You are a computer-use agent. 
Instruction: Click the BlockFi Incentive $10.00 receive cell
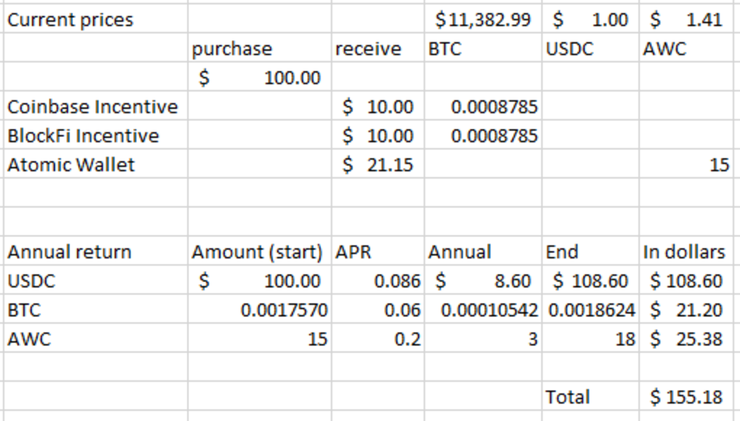coord(377,136)
